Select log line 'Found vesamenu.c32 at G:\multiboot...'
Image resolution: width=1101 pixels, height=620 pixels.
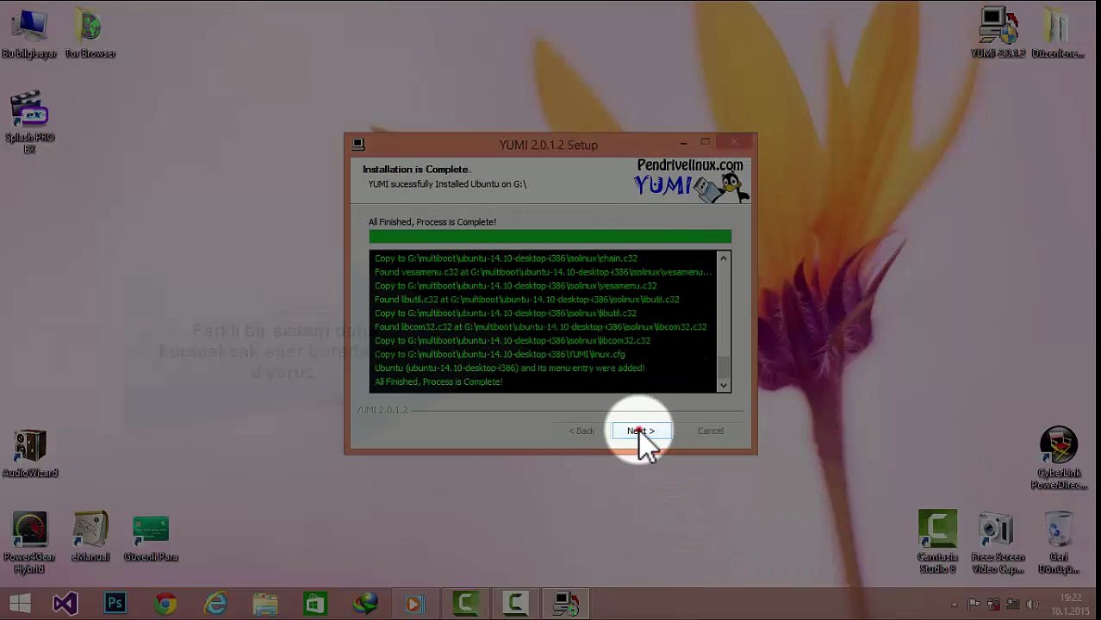543,272
